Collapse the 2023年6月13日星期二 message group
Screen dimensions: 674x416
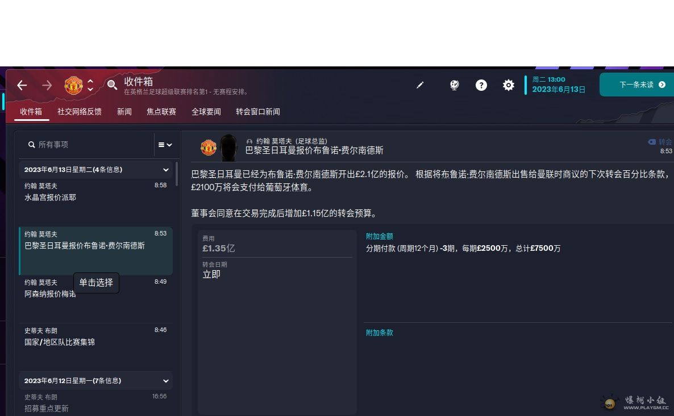pos(165,170)
